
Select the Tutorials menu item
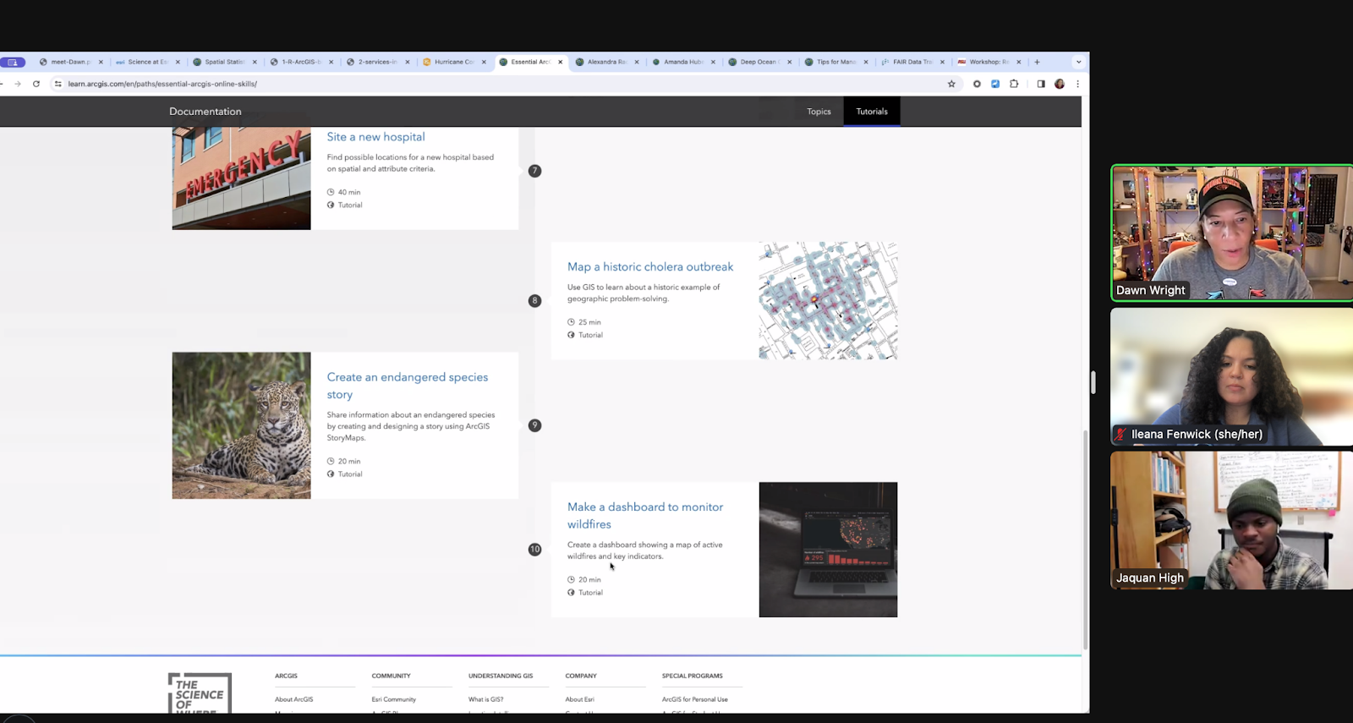point(872,112)
